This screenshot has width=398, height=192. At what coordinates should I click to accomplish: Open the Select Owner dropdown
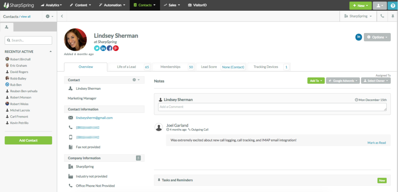click(x=376, y=81)
